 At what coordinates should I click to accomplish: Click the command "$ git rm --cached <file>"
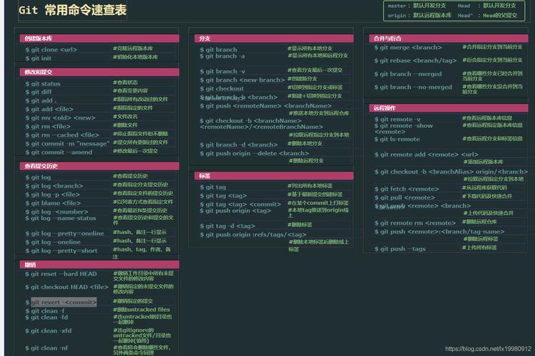(x=62, y=135)
